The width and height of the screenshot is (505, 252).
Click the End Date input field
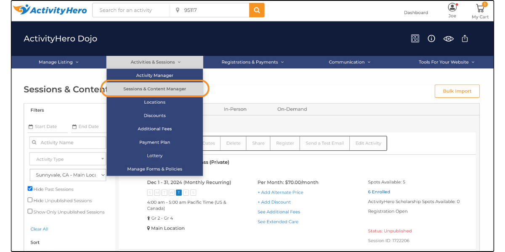tap(88, 126)
